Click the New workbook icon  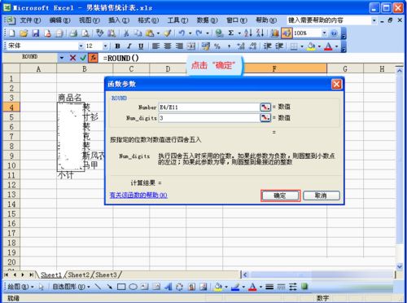(11, 33)
